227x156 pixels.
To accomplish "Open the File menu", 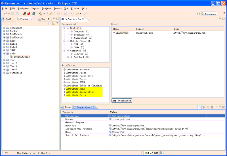I will pos(5,8).
